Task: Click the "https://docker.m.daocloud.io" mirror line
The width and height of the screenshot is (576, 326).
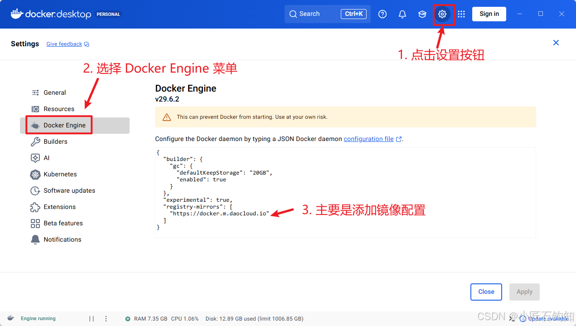Action: coord(219,213)
